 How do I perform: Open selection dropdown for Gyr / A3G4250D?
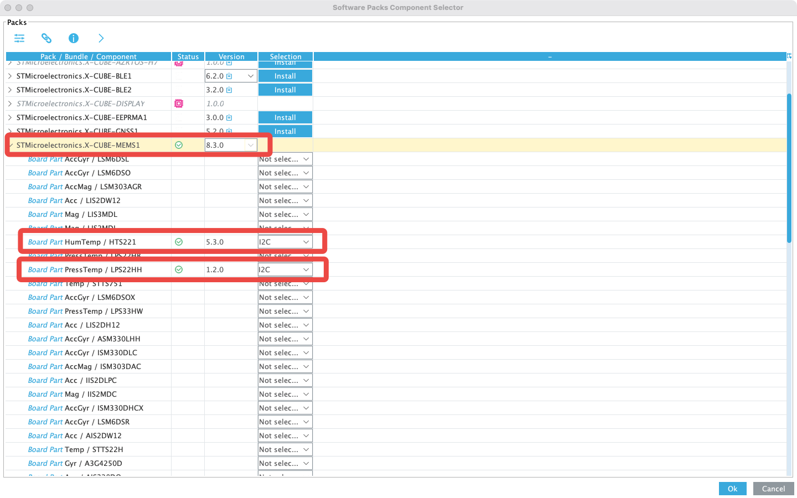(286, 463)
